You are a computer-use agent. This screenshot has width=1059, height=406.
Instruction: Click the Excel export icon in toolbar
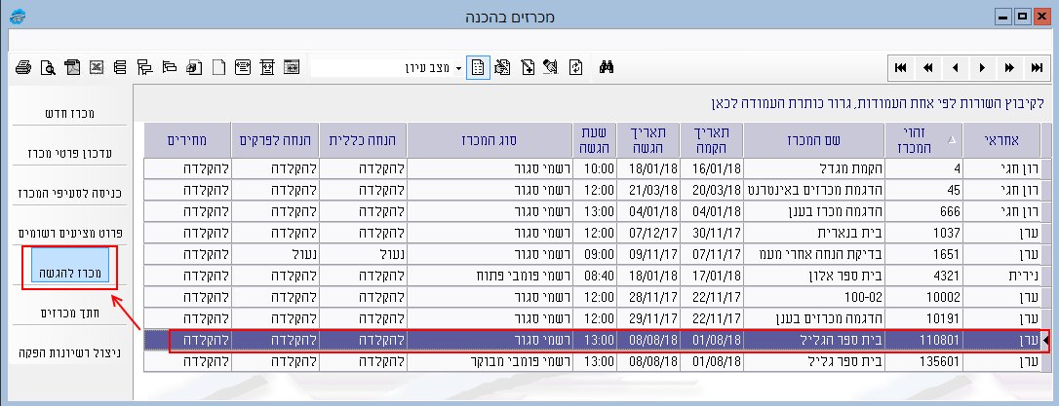pos(97,67)
